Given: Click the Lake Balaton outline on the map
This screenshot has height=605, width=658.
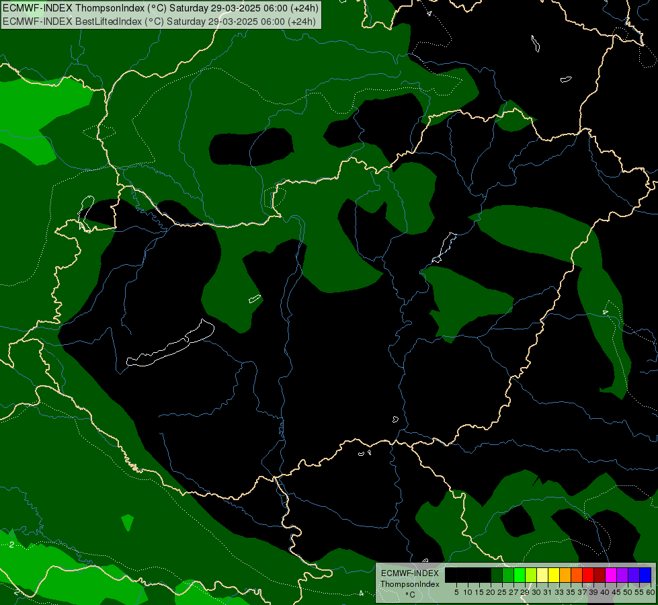Looking at the screenshot, I should [x=171, y=344].
